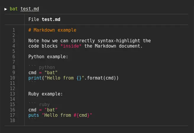Click line number 13 in gutter
The height and width of the screenshot is (133, 194).
point(12,94)
